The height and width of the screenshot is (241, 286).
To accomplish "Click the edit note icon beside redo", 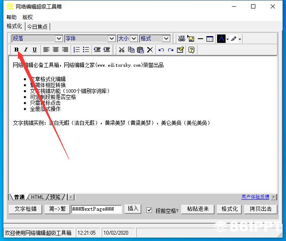I will coord(180,50).
